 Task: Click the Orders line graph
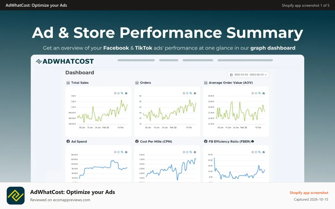point(169,110)
